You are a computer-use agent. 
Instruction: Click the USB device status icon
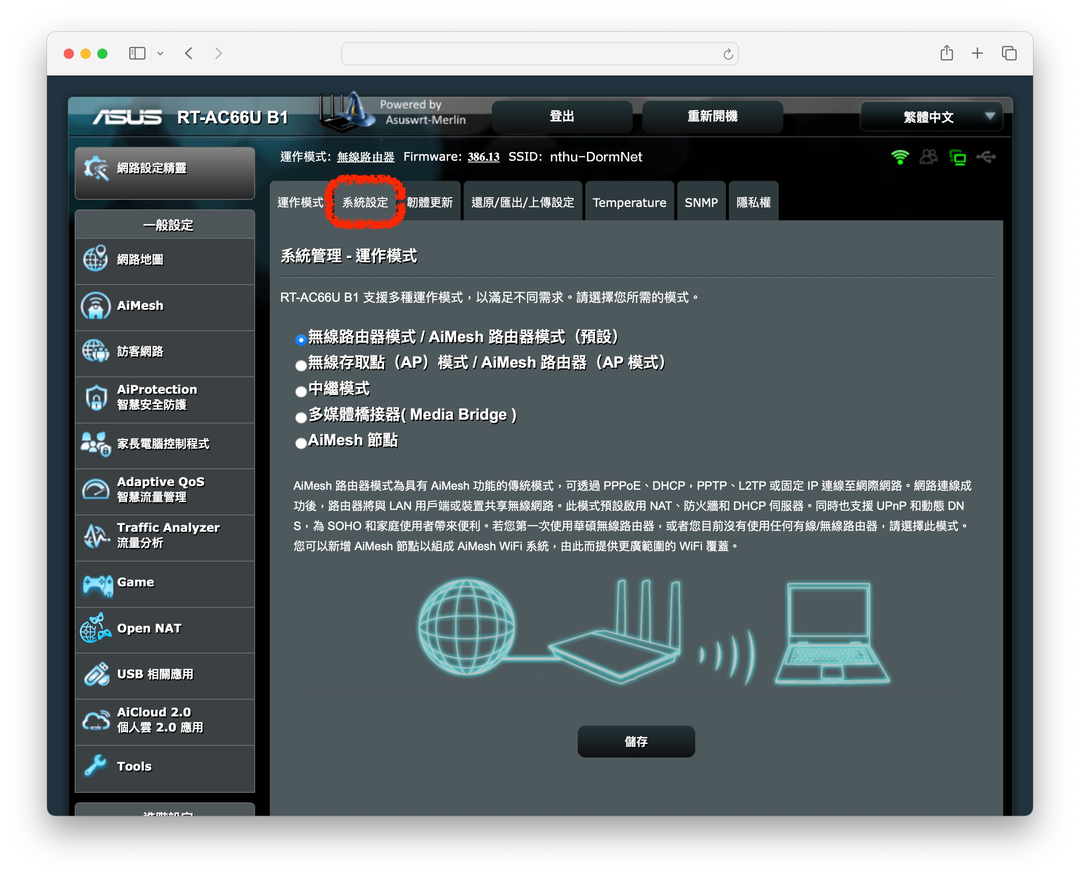tap(986, 157)
